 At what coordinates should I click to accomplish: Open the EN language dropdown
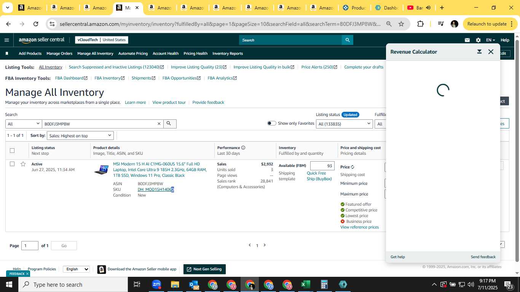point(491,40)
